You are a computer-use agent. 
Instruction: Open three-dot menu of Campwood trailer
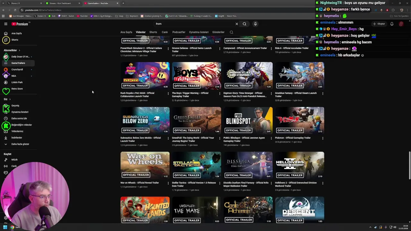pyautogui.click(x=271, y=49)
